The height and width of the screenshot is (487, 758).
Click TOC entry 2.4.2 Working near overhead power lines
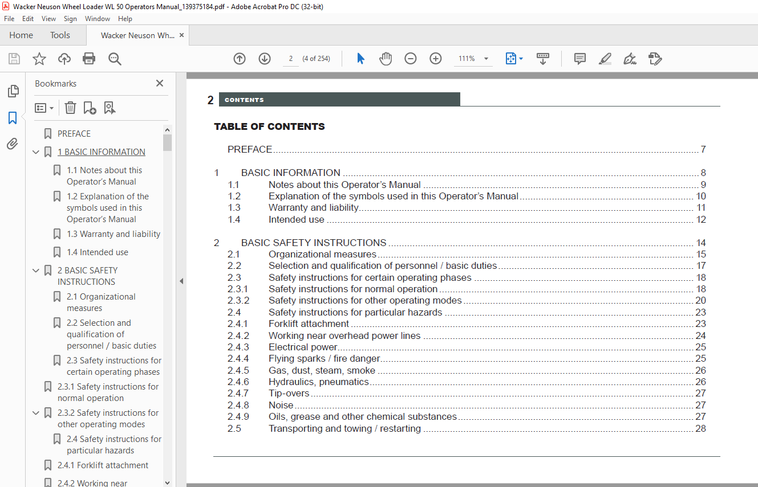coord(467,335)
